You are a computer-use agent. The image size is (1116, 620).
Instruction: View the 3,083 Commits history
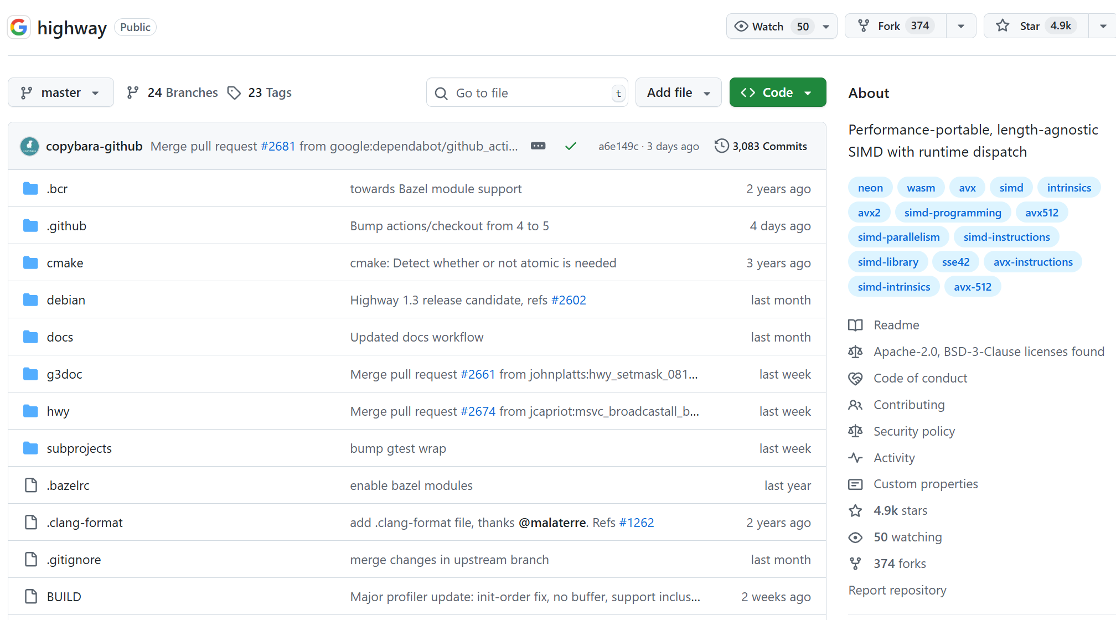pos(761,146)
